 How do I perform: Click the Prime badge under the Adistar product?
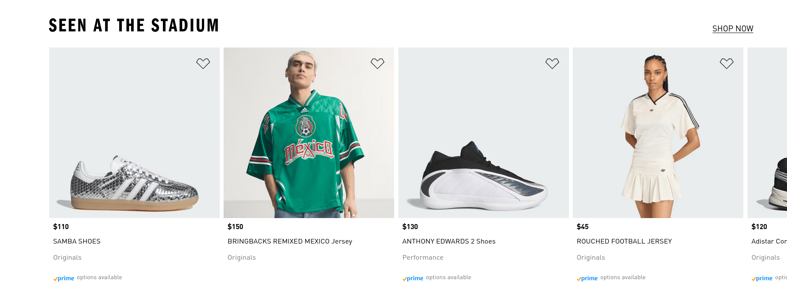click(762, 278)
